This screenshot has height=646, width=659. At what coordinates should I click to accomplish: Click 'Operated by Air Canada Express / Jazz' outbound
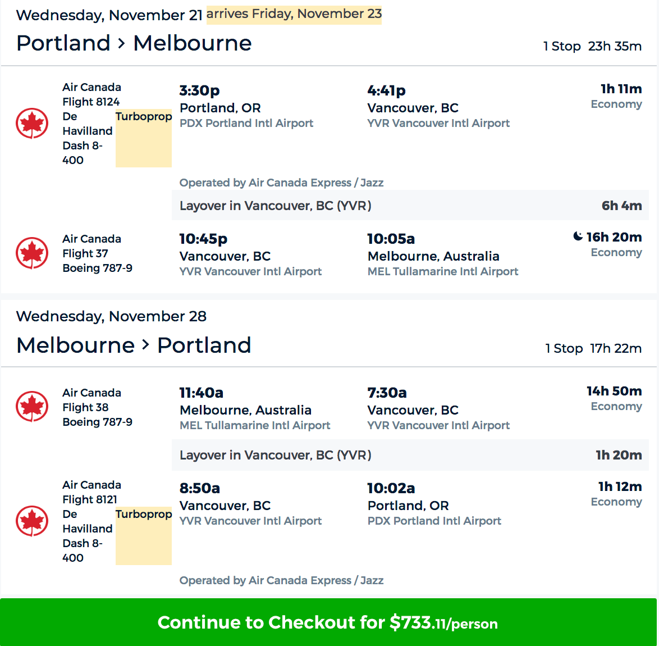click(281, 183)
